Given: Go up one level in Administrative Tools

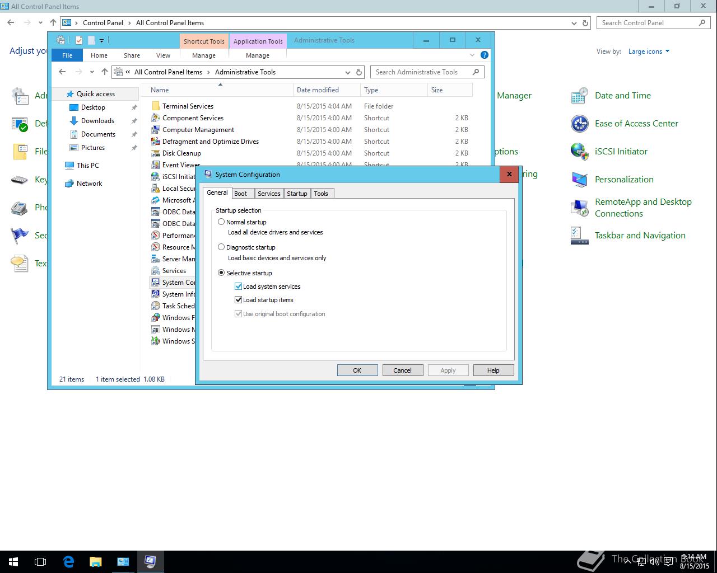Looking at the screenshot, I should coord(105,72).
